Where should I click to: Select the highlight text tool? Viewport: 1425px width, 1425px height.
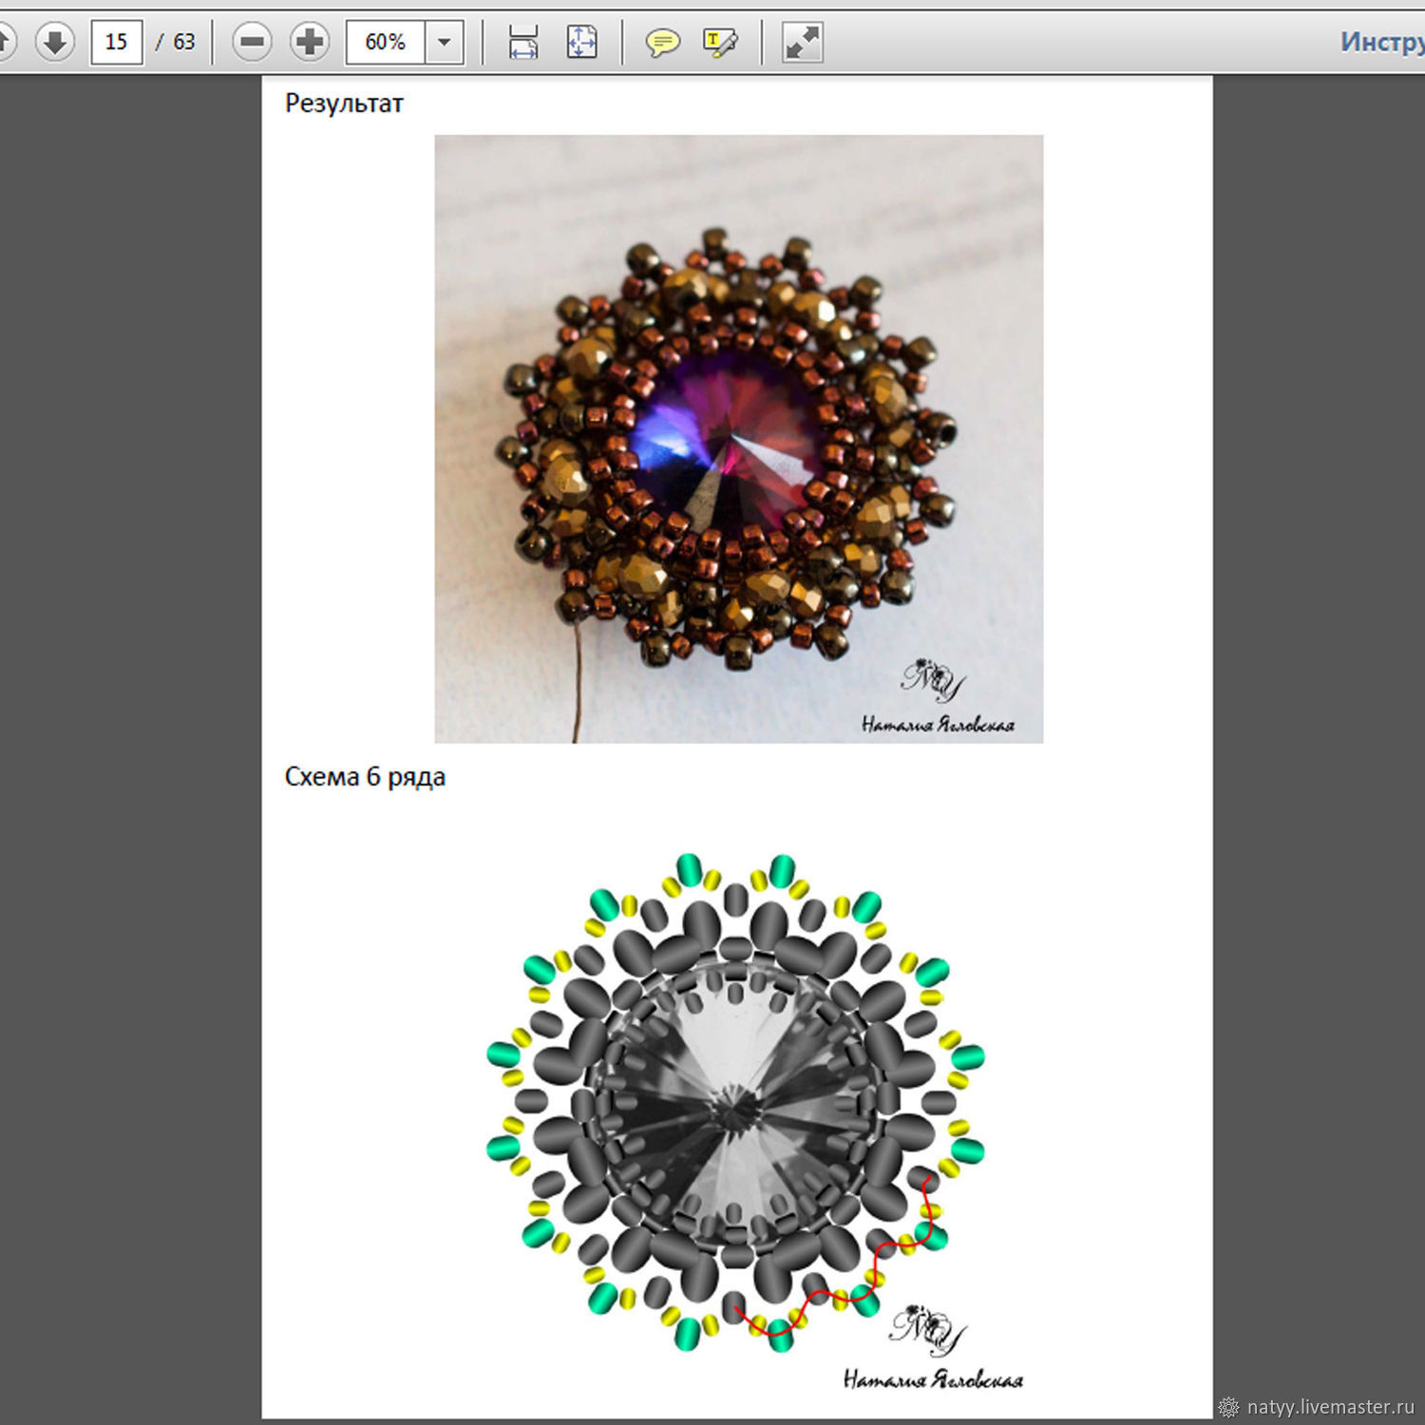click(719, 42)
